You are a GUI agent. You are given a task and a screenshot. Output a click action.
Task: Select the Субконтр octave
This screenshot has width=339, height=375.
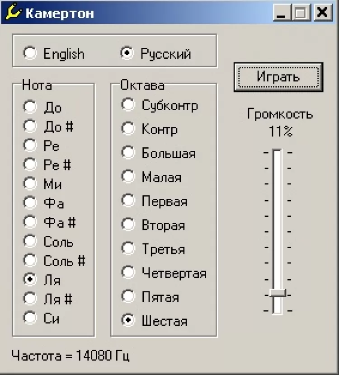[x=128, y=105]
